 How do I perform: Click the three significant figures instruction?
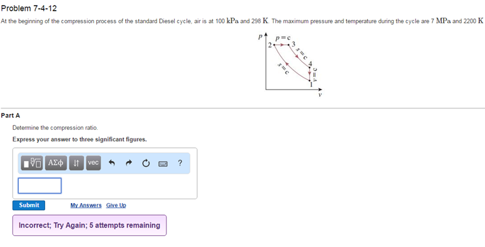(80, 139)
